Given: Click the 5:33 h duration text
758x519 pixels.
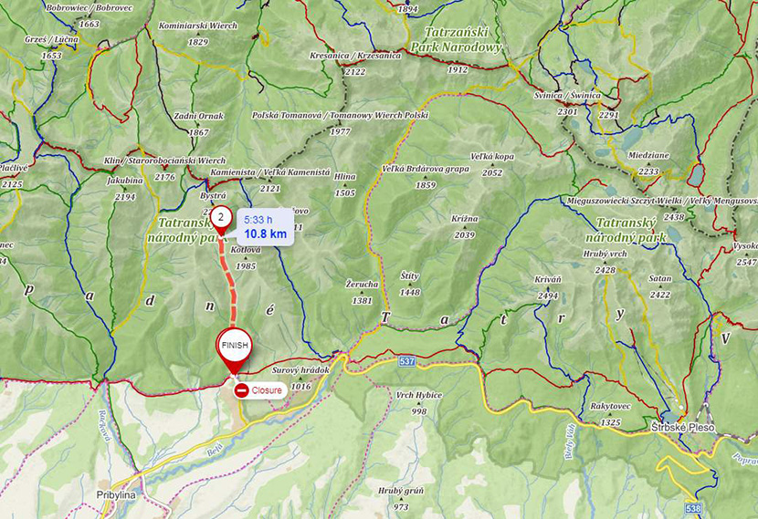Looking at the screenshot, I should [258, 220].
